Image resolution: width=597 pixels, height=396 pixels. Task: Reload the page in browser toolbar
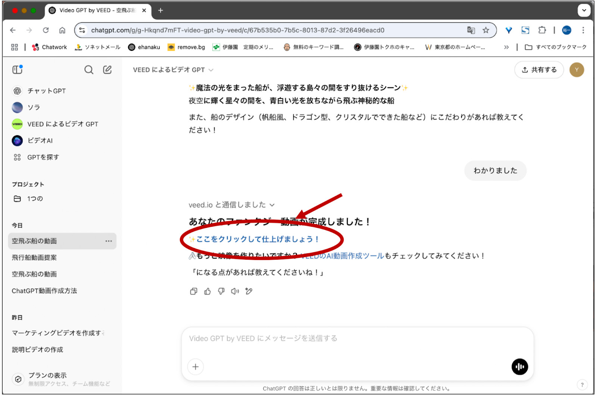(46, 30)
